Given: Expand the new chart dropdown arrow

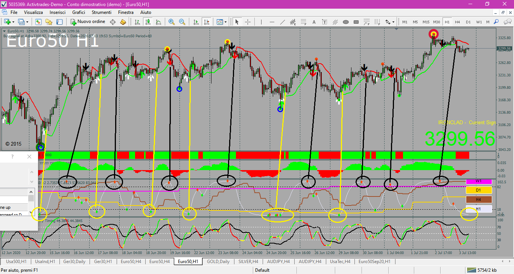Looking at the screenshot, I should [x=13, y=22].
